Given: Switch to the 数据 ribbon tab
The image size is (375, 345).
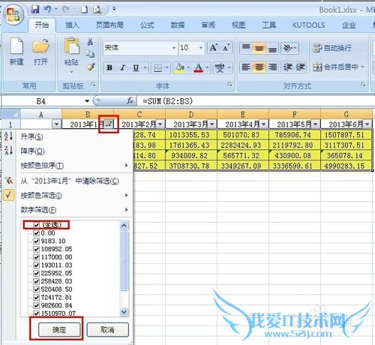Looking at the screenshot, I should pyautogui.click(x=178, y=25).
